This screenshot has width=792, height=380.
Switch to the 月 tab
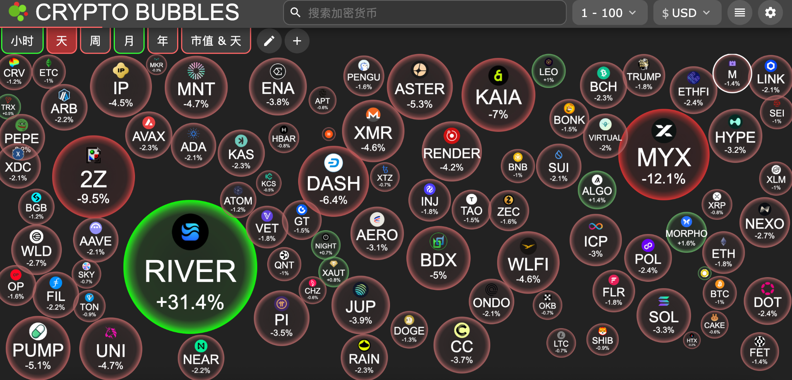coord(129,41)
